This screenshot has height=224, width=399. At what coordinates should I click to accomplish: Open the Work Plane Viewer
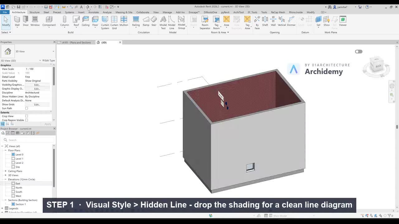click(x=343, y=21)
